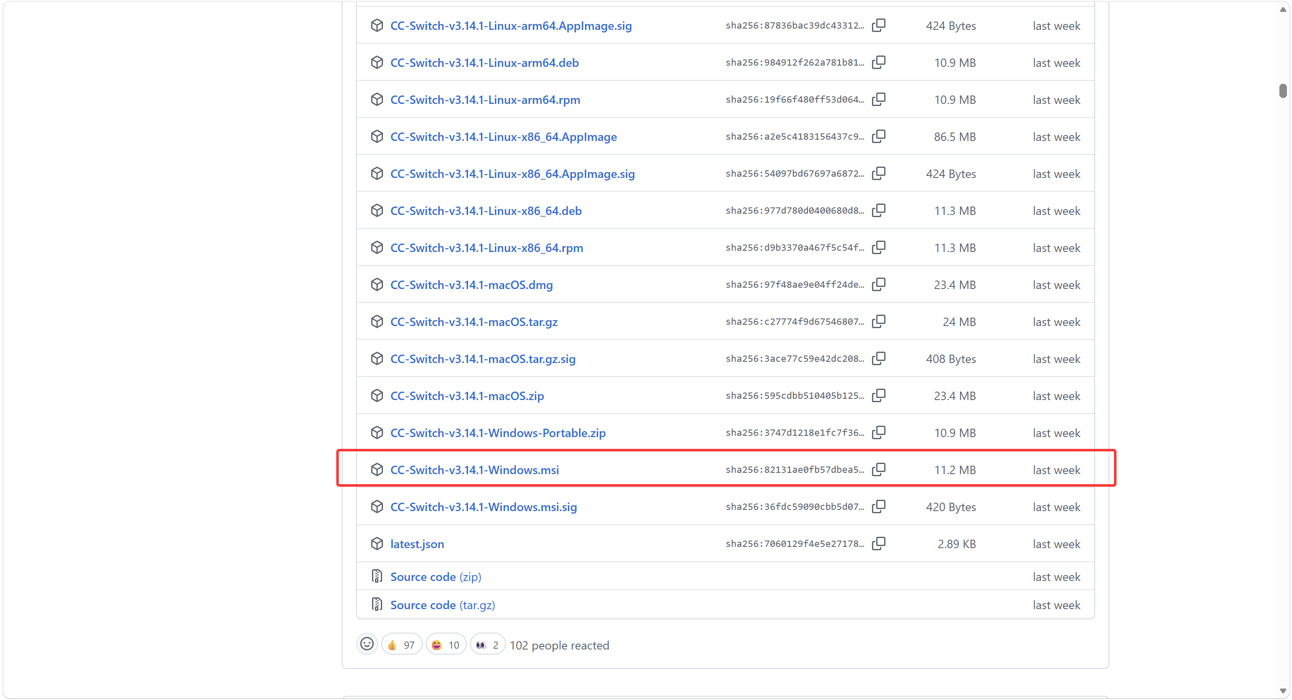This screenshot has height=700, width=1292.
Task: Click package icon beside Linux-x86_64.rpm
Action: tap(377, 248)
